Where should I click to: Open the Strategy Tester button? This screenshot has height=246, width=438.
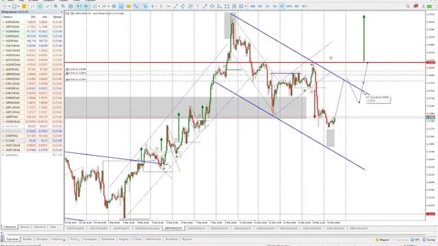point(429,240)
